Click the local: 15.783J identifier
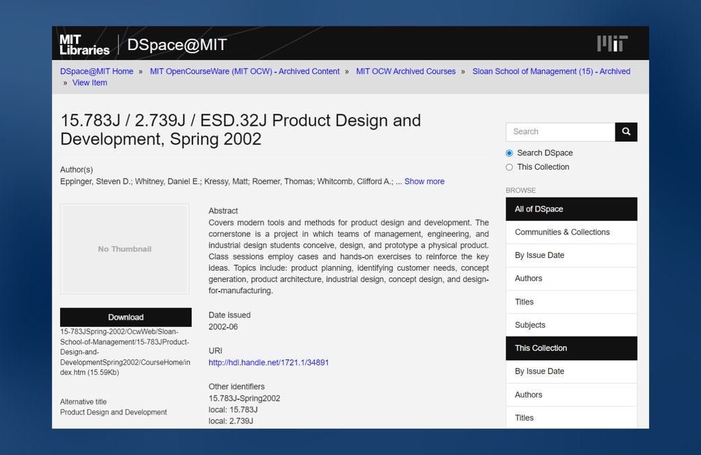 tap(233, 410)
